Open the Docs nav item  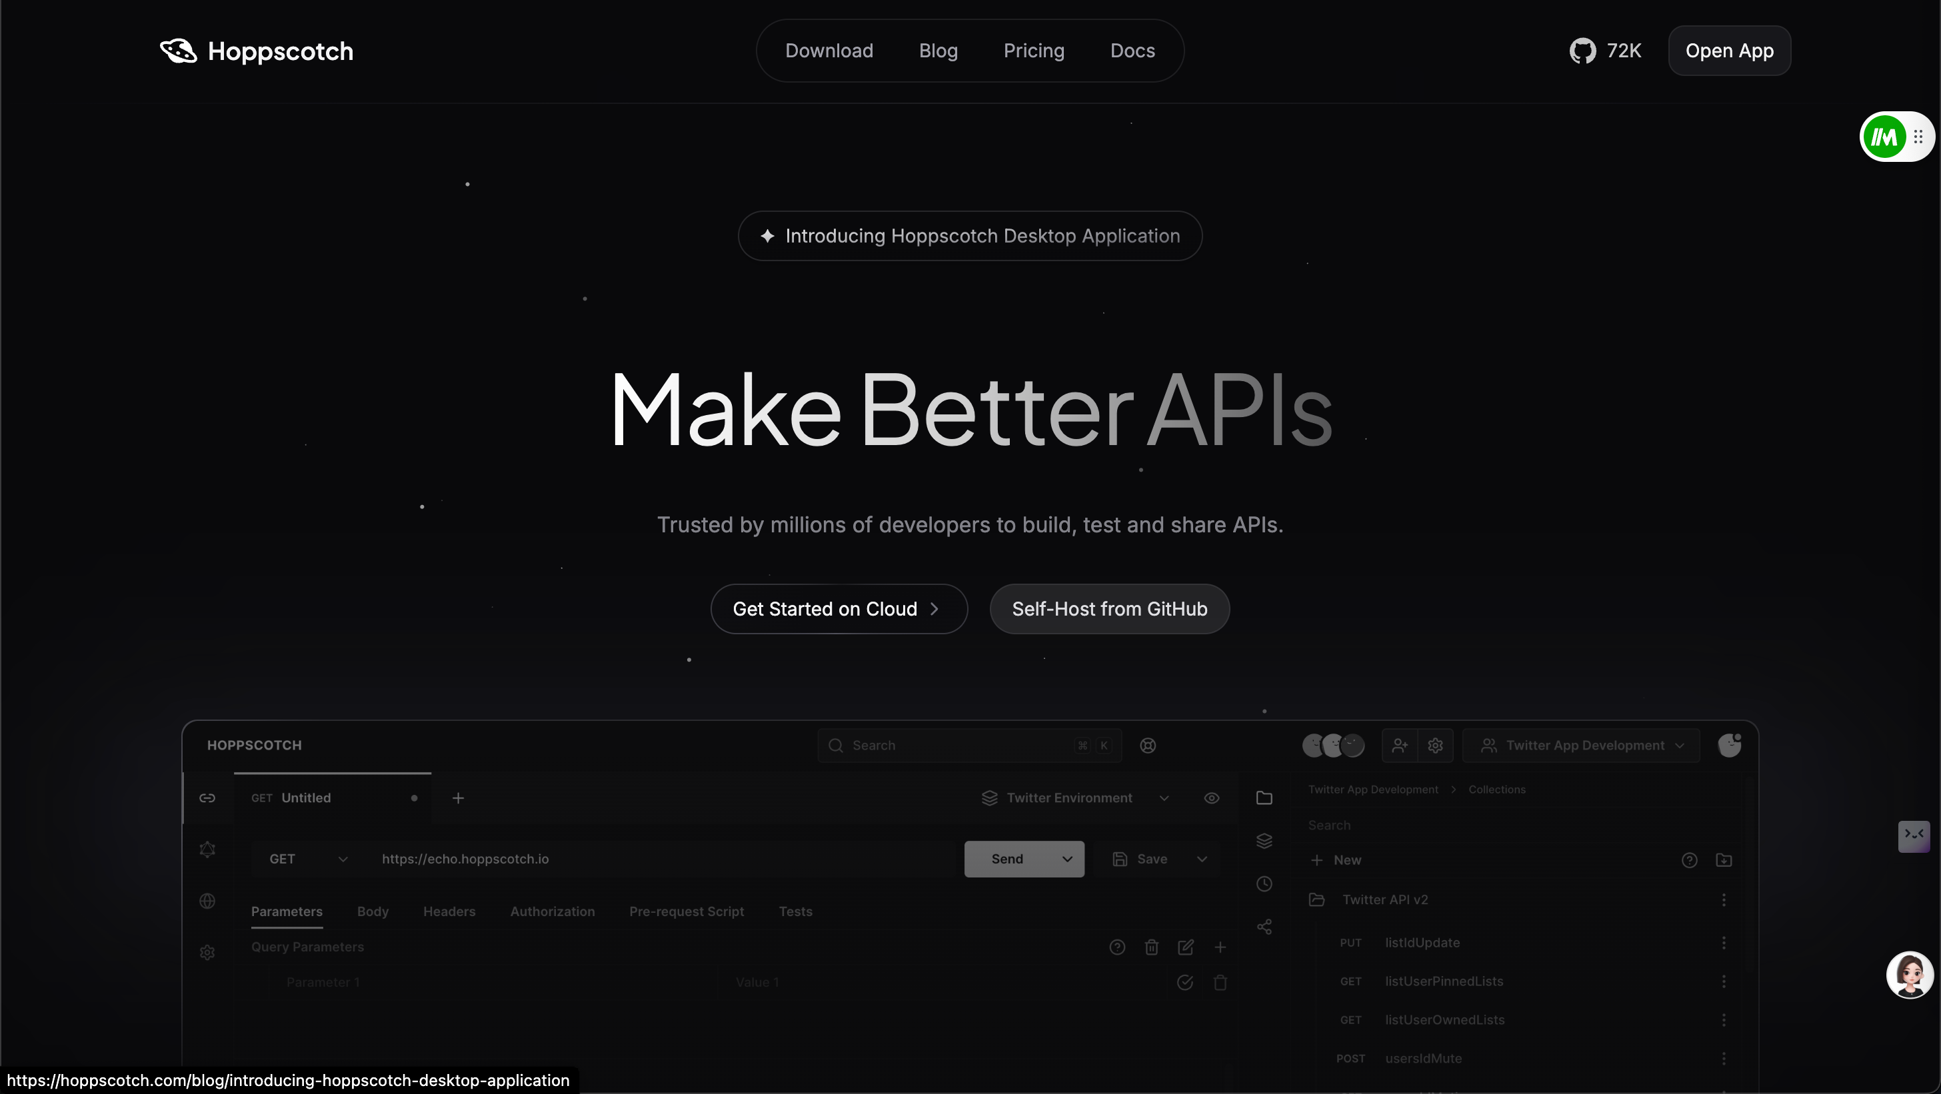point(1132,51)
